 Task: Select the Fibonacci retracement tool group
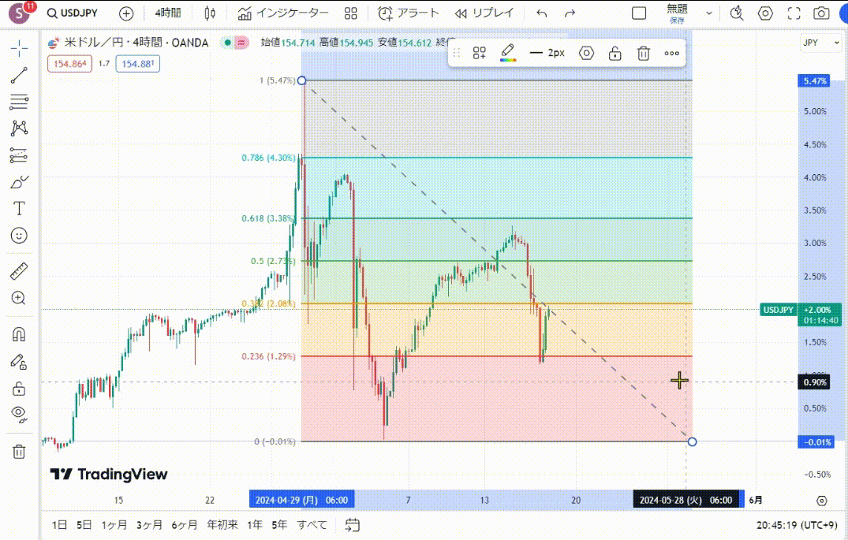pos(19,102)
